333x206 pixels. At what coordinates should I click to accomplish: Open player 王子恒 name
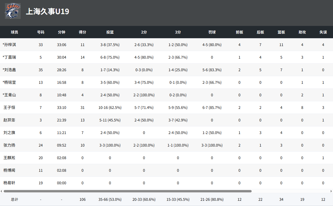(x=9, y=108)
